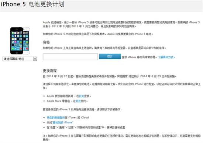Click the black iPhone in the picture
This screenshot has width=203, height=143.
tap(17, 40)
